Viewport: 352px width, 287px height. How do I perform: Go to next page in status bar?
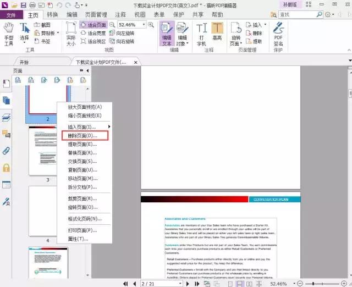click(x=188, y=284)
